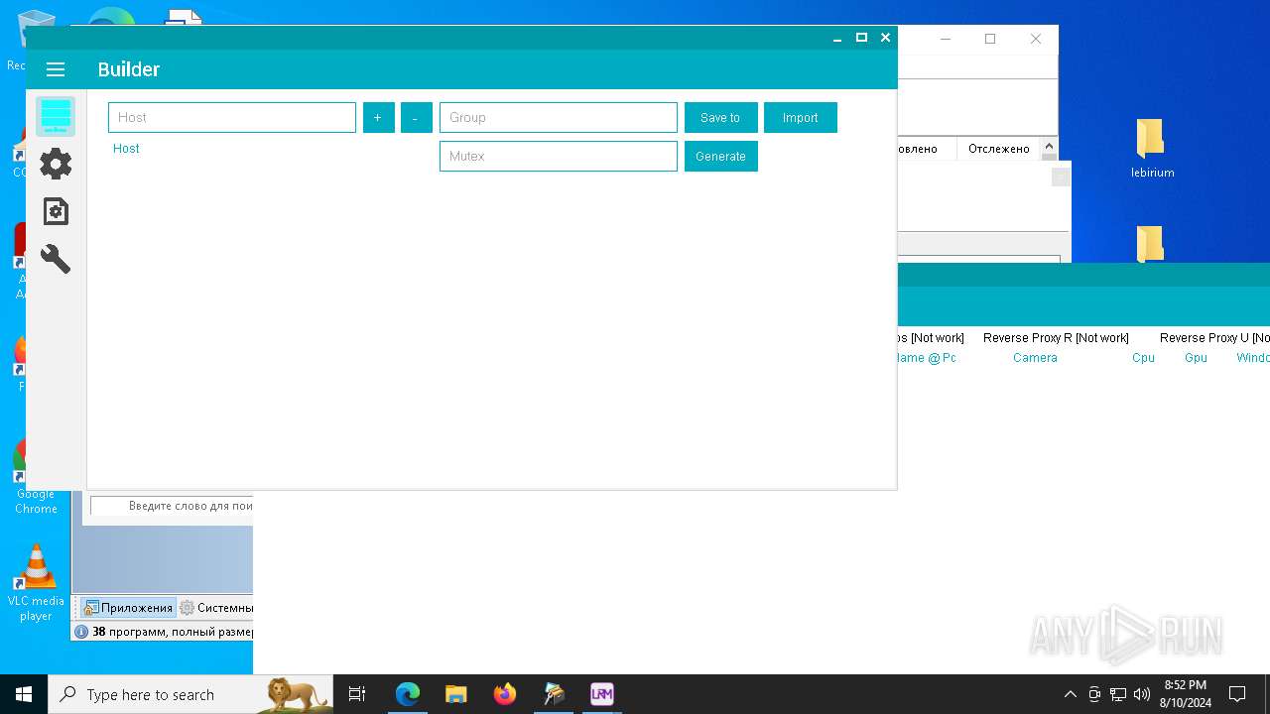Image resolution: width=1270 pixels, height=714 pixels.
Task: Open the notification center
Action: pos(1237,694)
